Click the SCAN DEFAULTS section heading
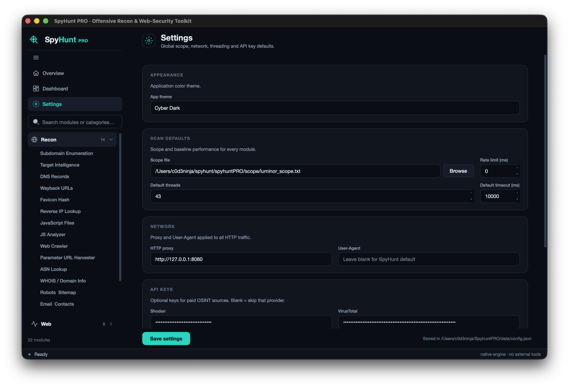Screen dimensions: 569x388 [x=170, y=138]
